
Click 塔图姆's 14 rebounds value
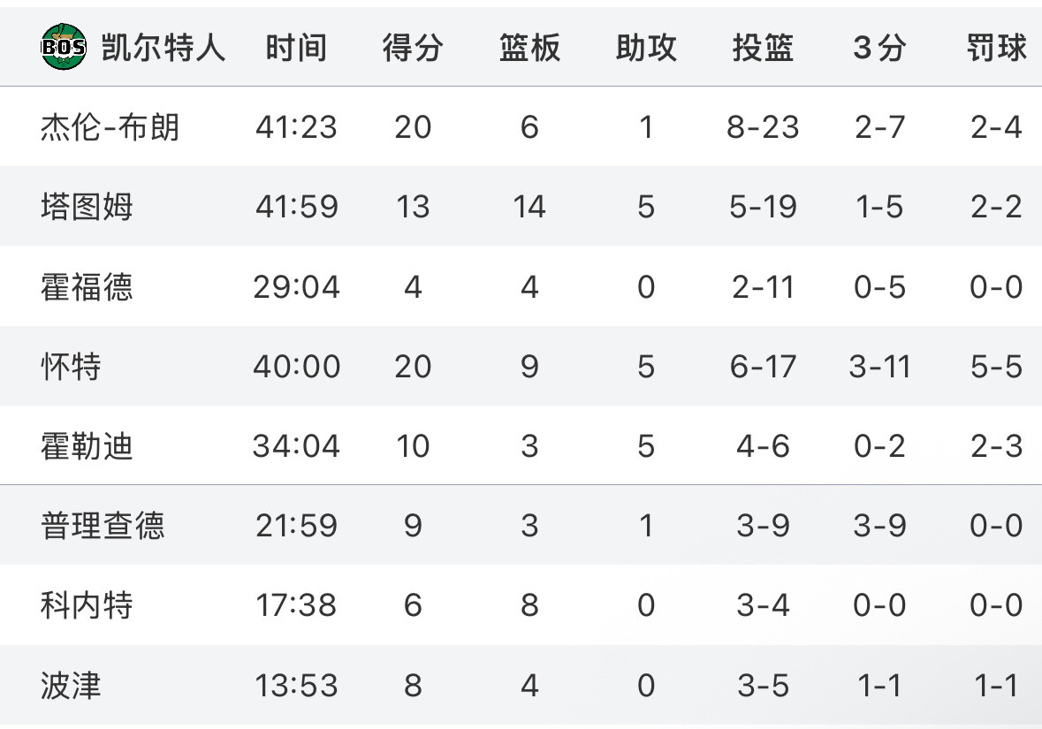(529, 207)
